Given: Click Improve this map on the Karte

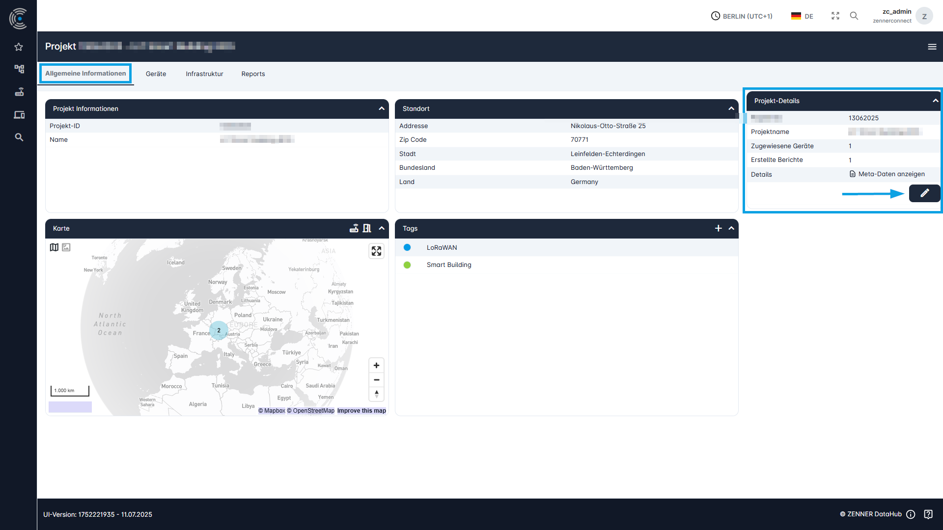Looking at the screenshot, I should tap(361, 411).
